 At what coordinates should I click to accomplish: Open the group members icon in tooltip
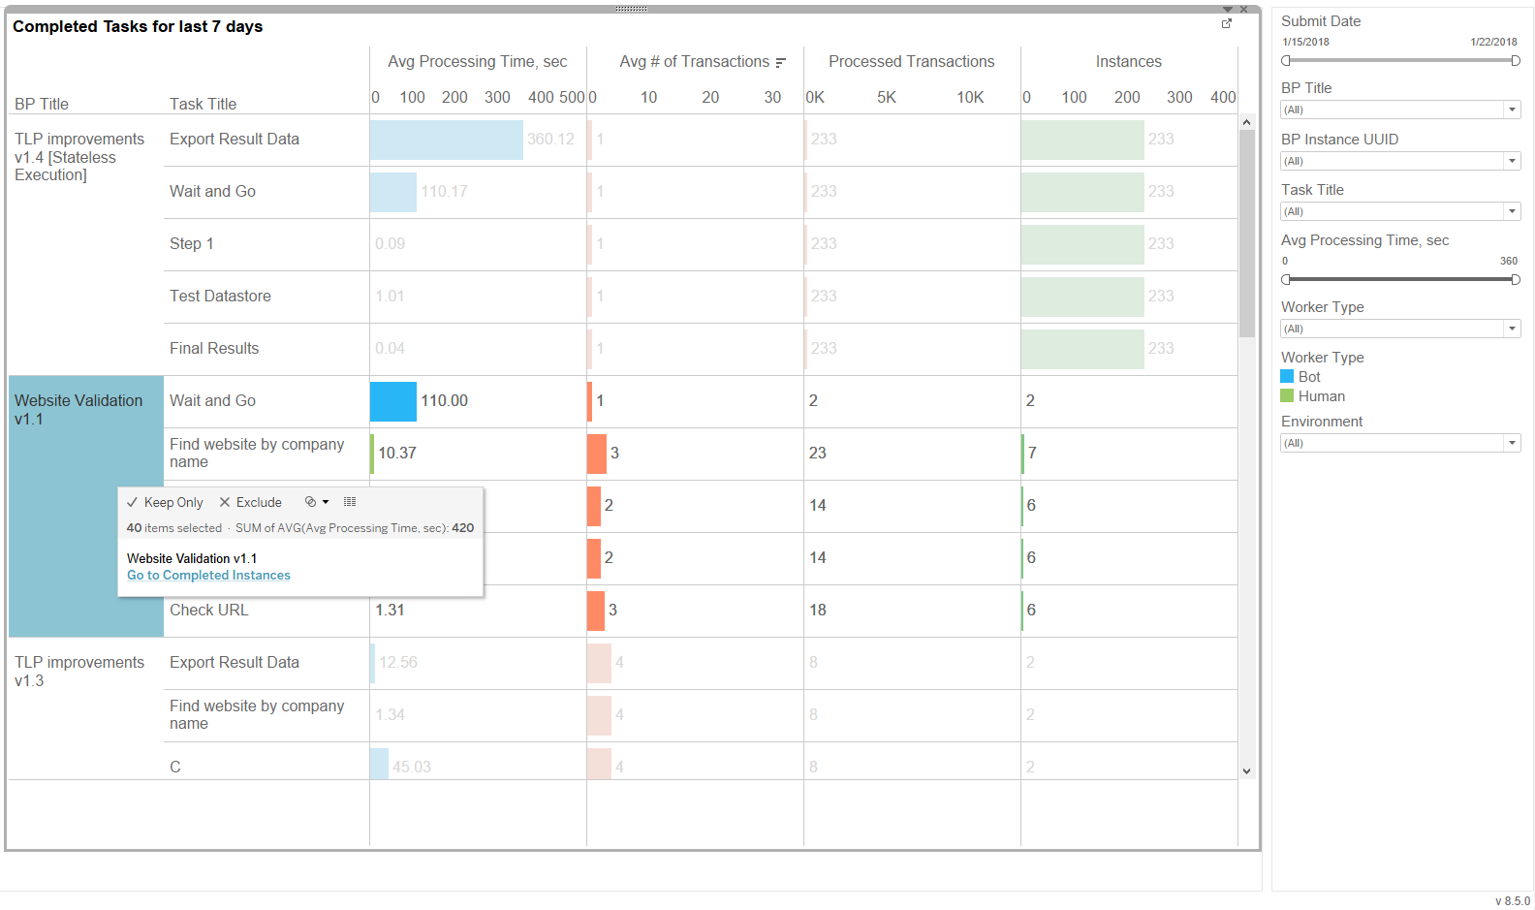click(x=316, y=502)
